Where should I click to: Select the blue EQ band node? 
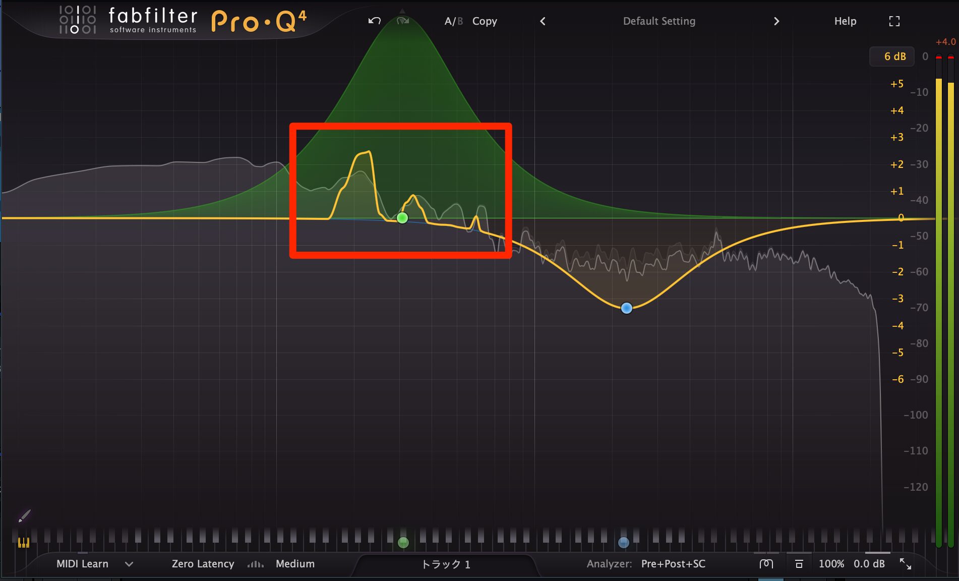pos(626,308)
